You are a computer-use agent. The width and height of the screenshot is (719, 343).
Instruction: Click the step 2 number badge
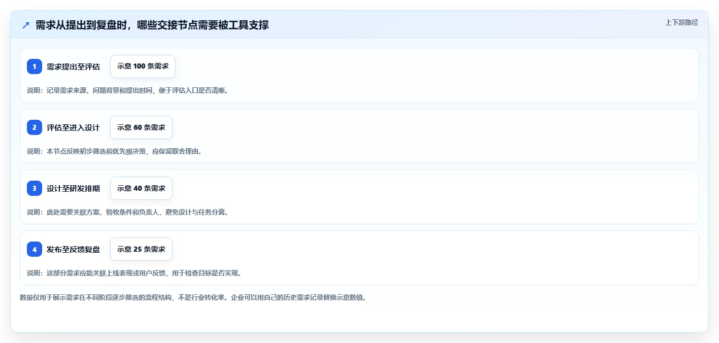[x=35, y=127]
